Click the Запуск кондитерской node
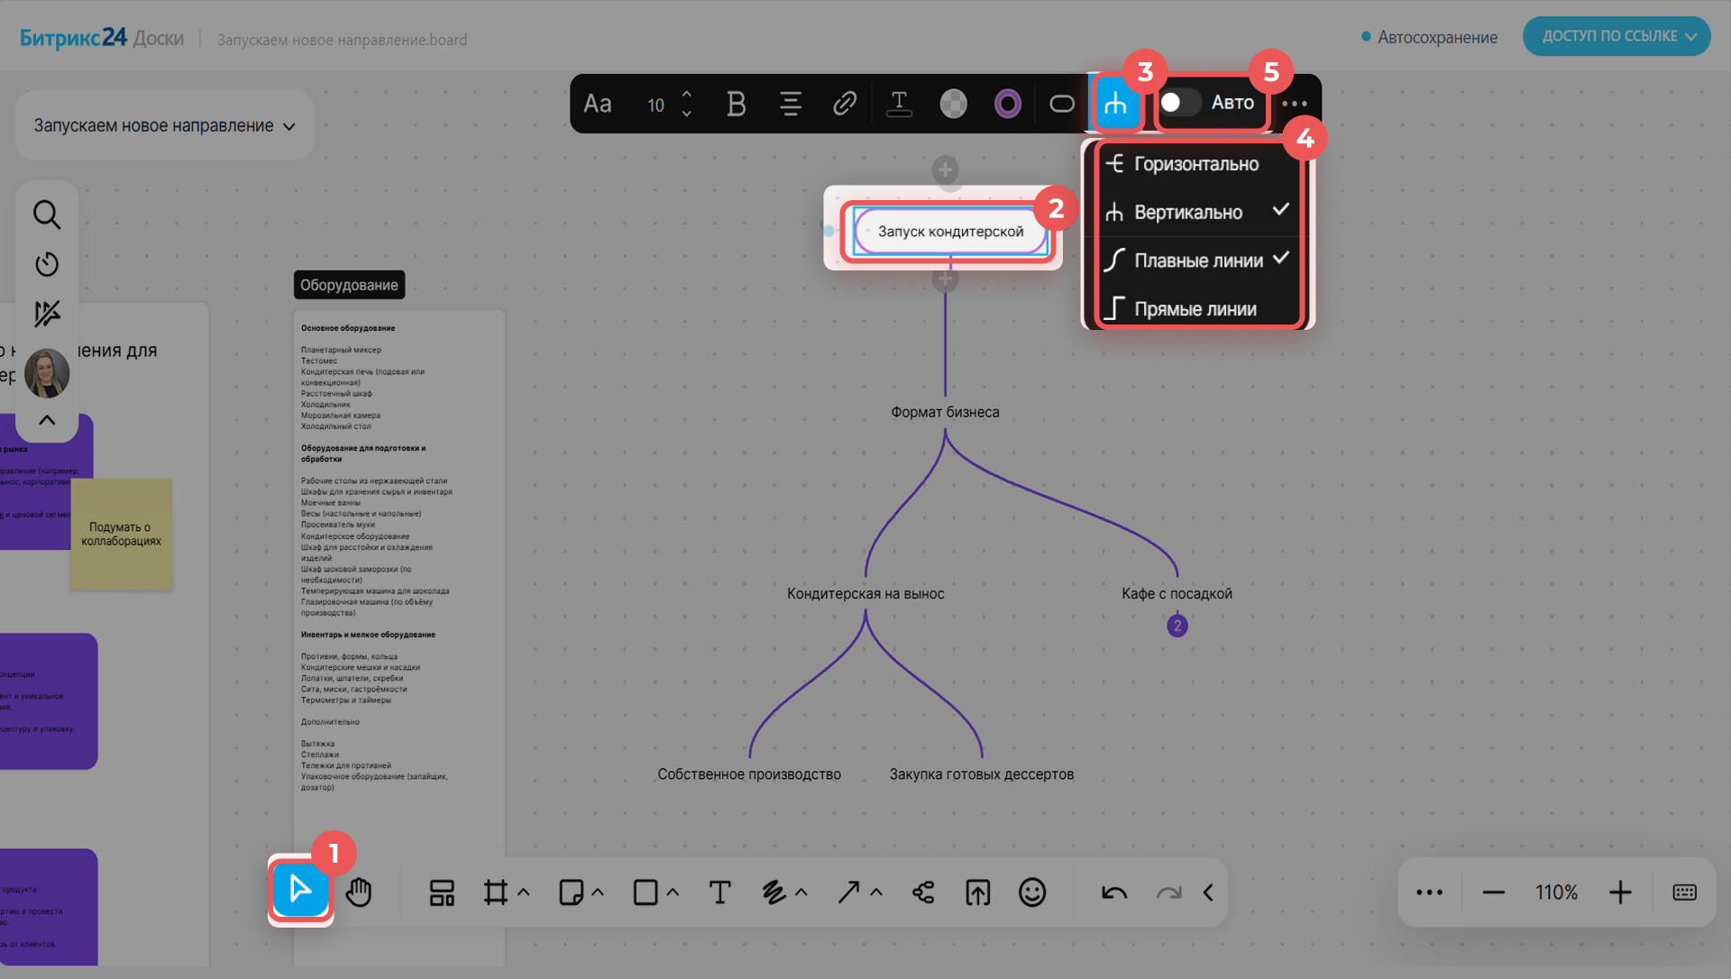This screenshot has width=1731, height=979. point(950,232)
